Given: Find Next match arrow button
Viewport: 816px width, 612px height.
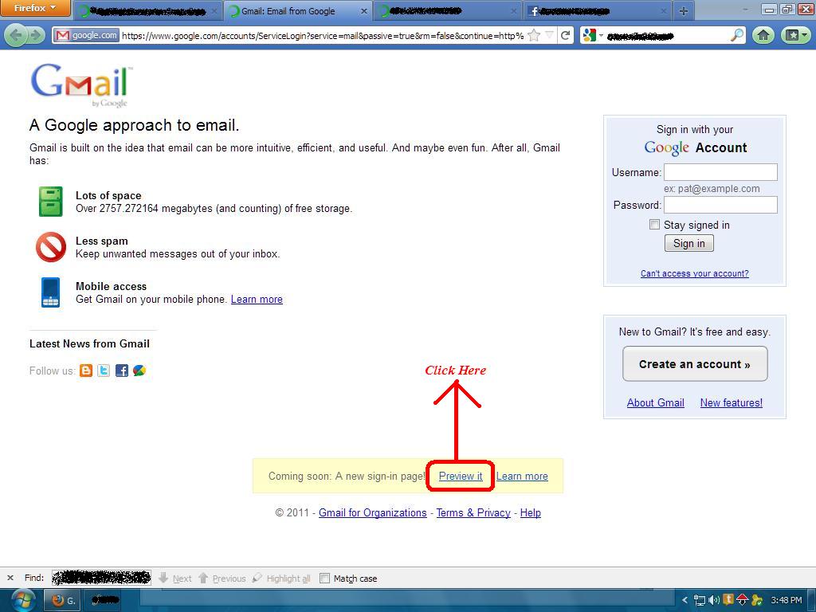Looking at the screenshot, I should click(175, 579).
